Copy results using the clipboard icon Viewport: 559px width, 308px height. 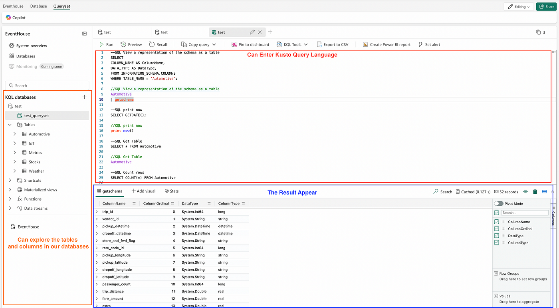(x=535, y=192)
